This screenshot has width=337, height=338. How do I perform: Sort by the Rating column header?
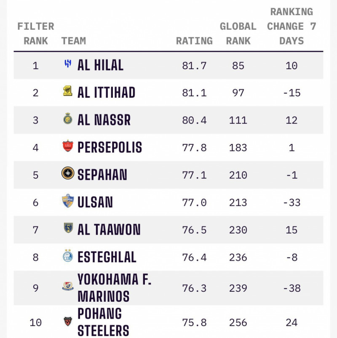(x=194, y=41)
